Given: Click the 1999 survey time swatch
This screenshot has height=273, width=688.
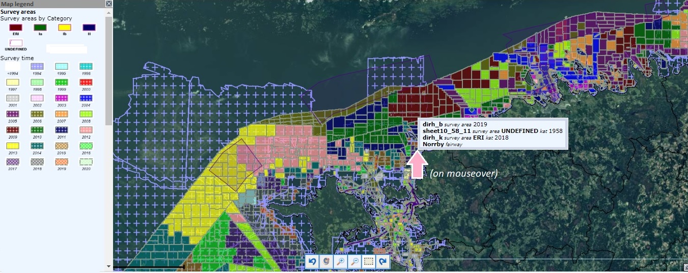Looking at the screenshot, I should coord(62,82).
